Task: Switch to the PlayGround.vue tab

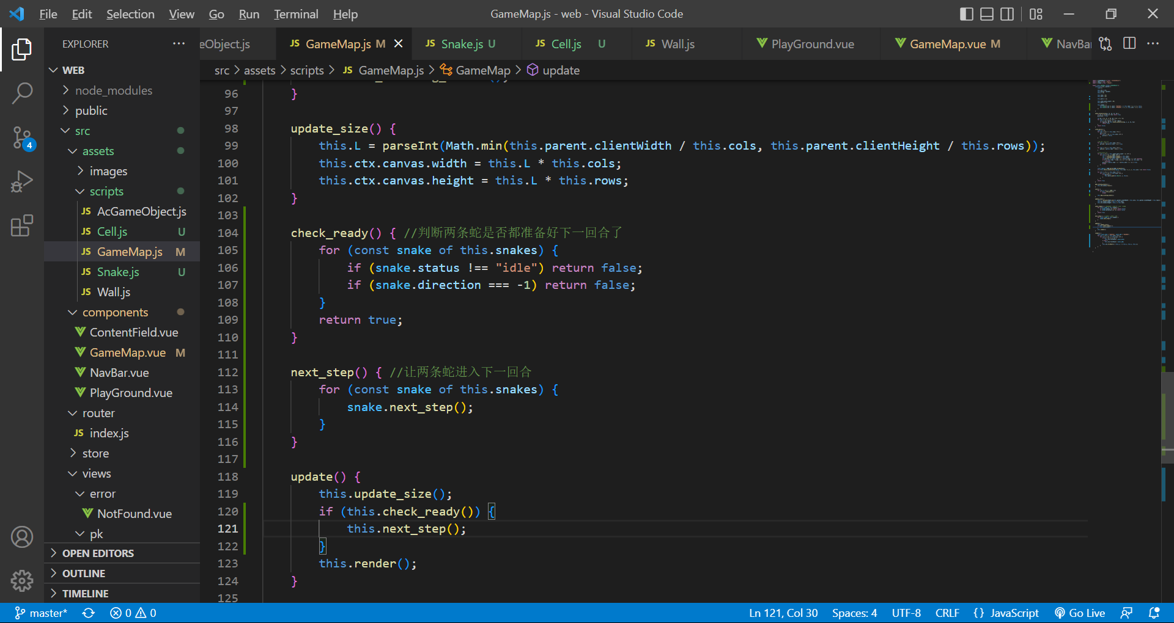Action: click(x=811, y=44)
